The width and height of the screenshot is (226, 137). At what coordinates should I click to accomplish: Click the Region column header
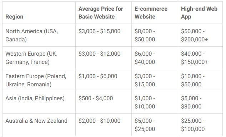pyautogui.click(x=39, y=13)
